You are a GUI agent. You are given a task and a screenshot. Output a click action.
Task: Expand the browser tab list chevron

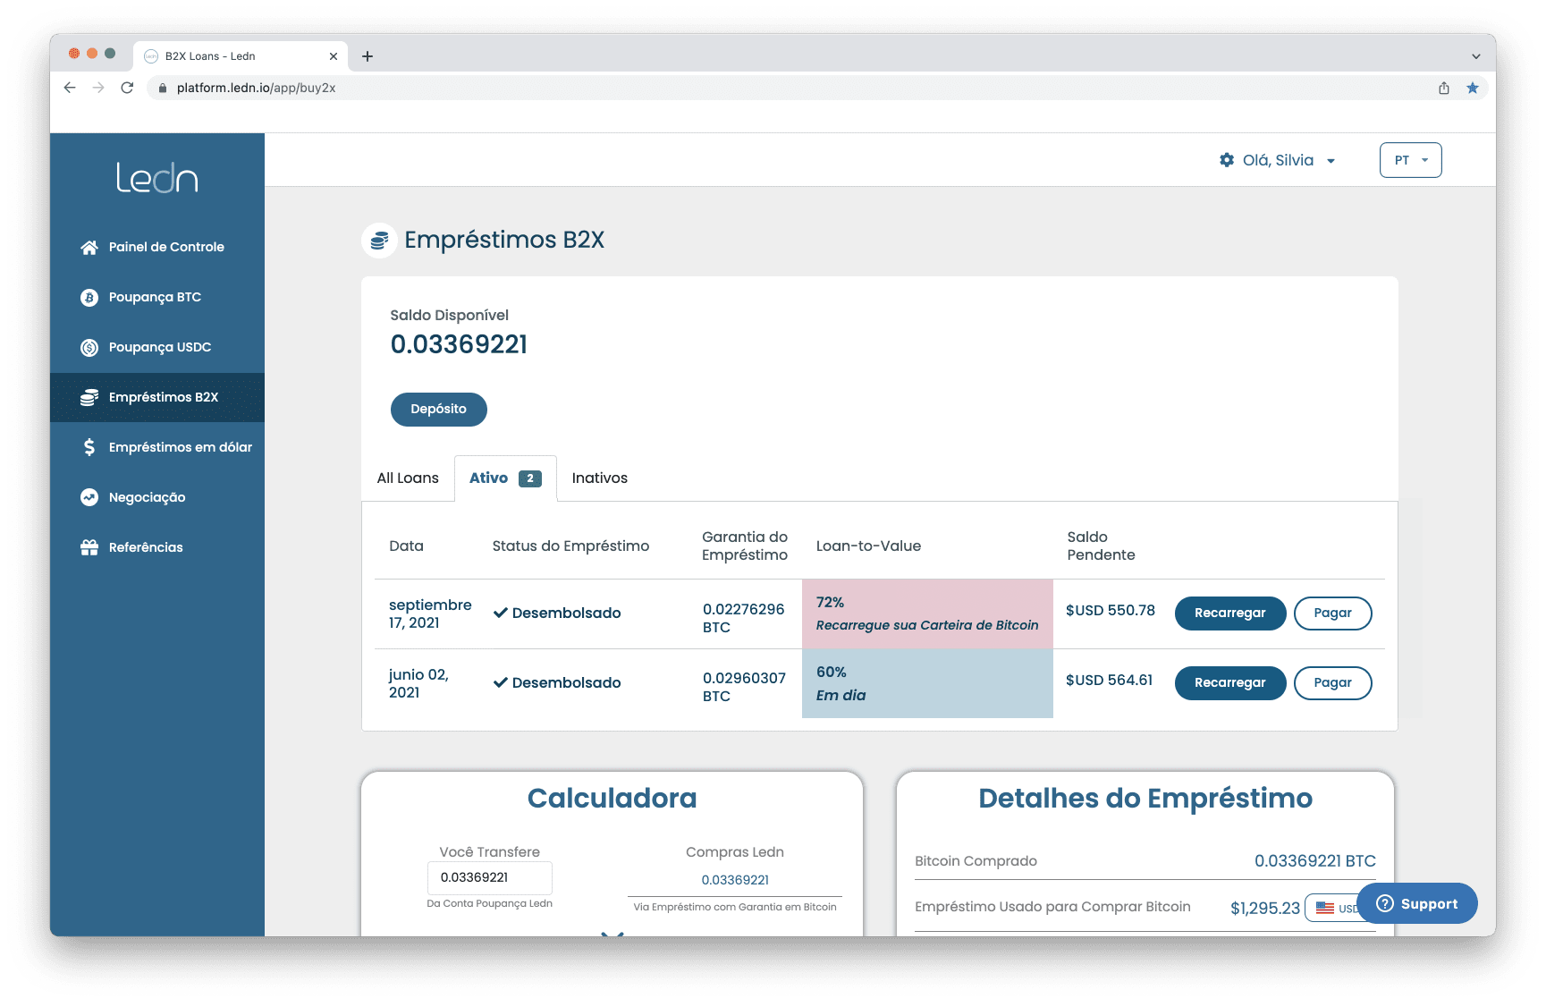[x=1476, y=56]
